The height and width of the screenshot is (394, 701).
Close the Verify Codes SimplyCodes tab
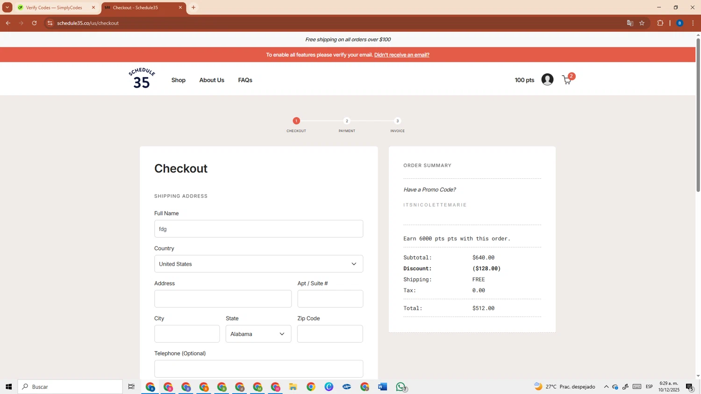(x=93, y=7)
